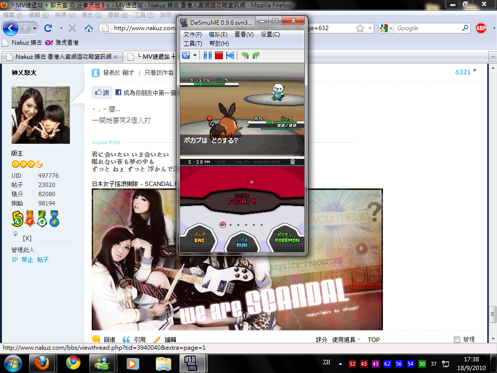Expand the 使用道具 dropdown
Screen dimensions: 497x373
click(x=346, y=339)
